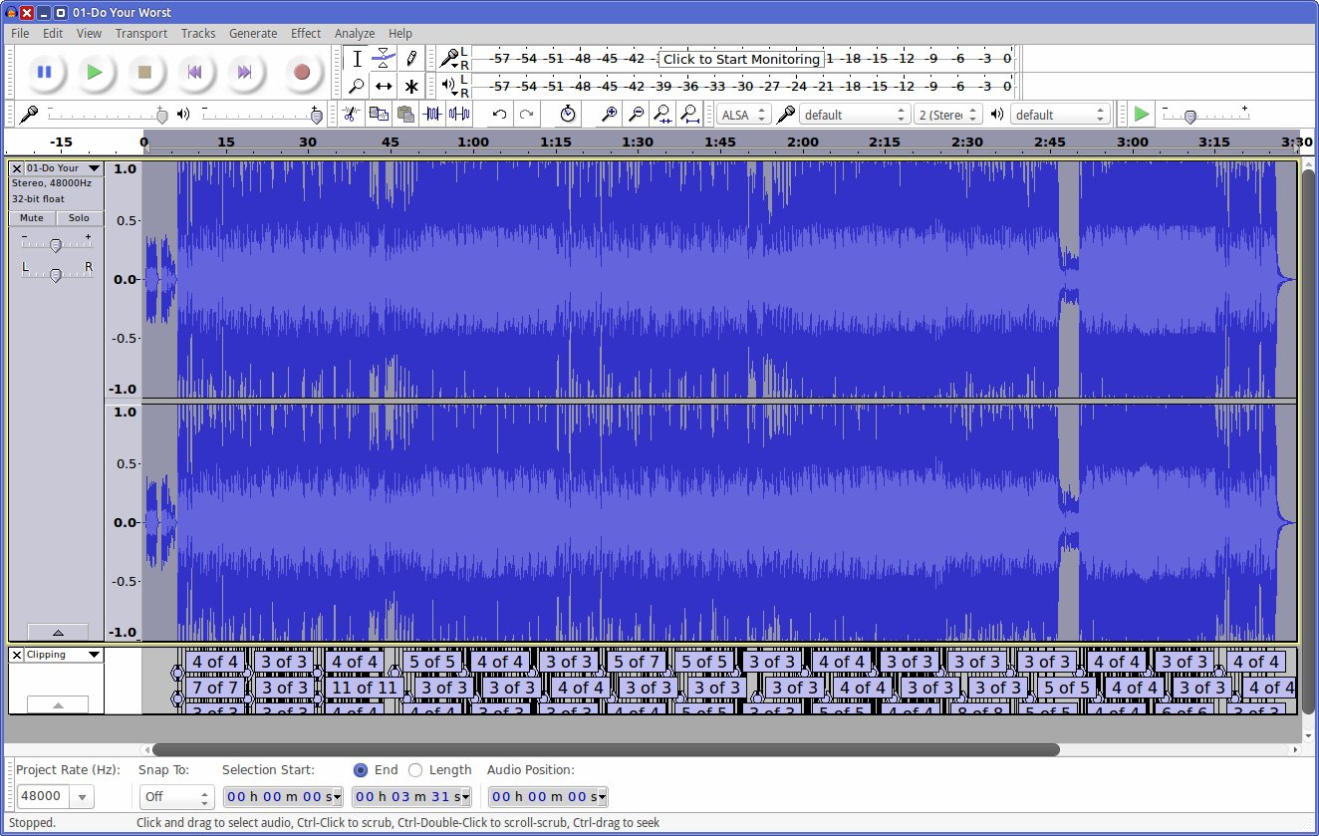Screen dimensions: 1319x836
Task: Close the 01-Do Your audio track
Action: coord(17,168)
